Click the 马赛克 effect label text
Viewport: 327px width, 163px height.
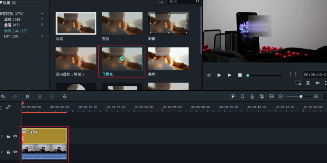tap(107, 74)
